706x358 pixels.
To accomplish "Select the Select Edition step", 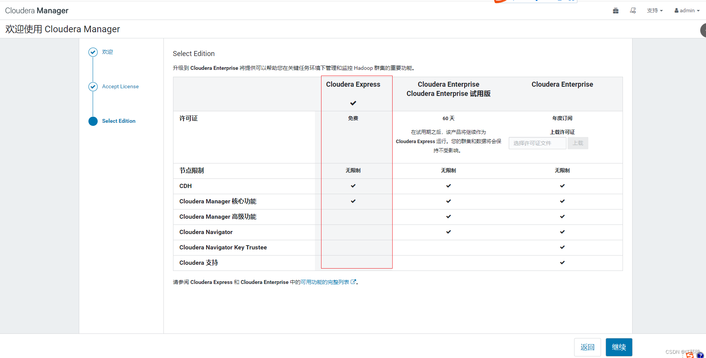I will tap(119, 121).
